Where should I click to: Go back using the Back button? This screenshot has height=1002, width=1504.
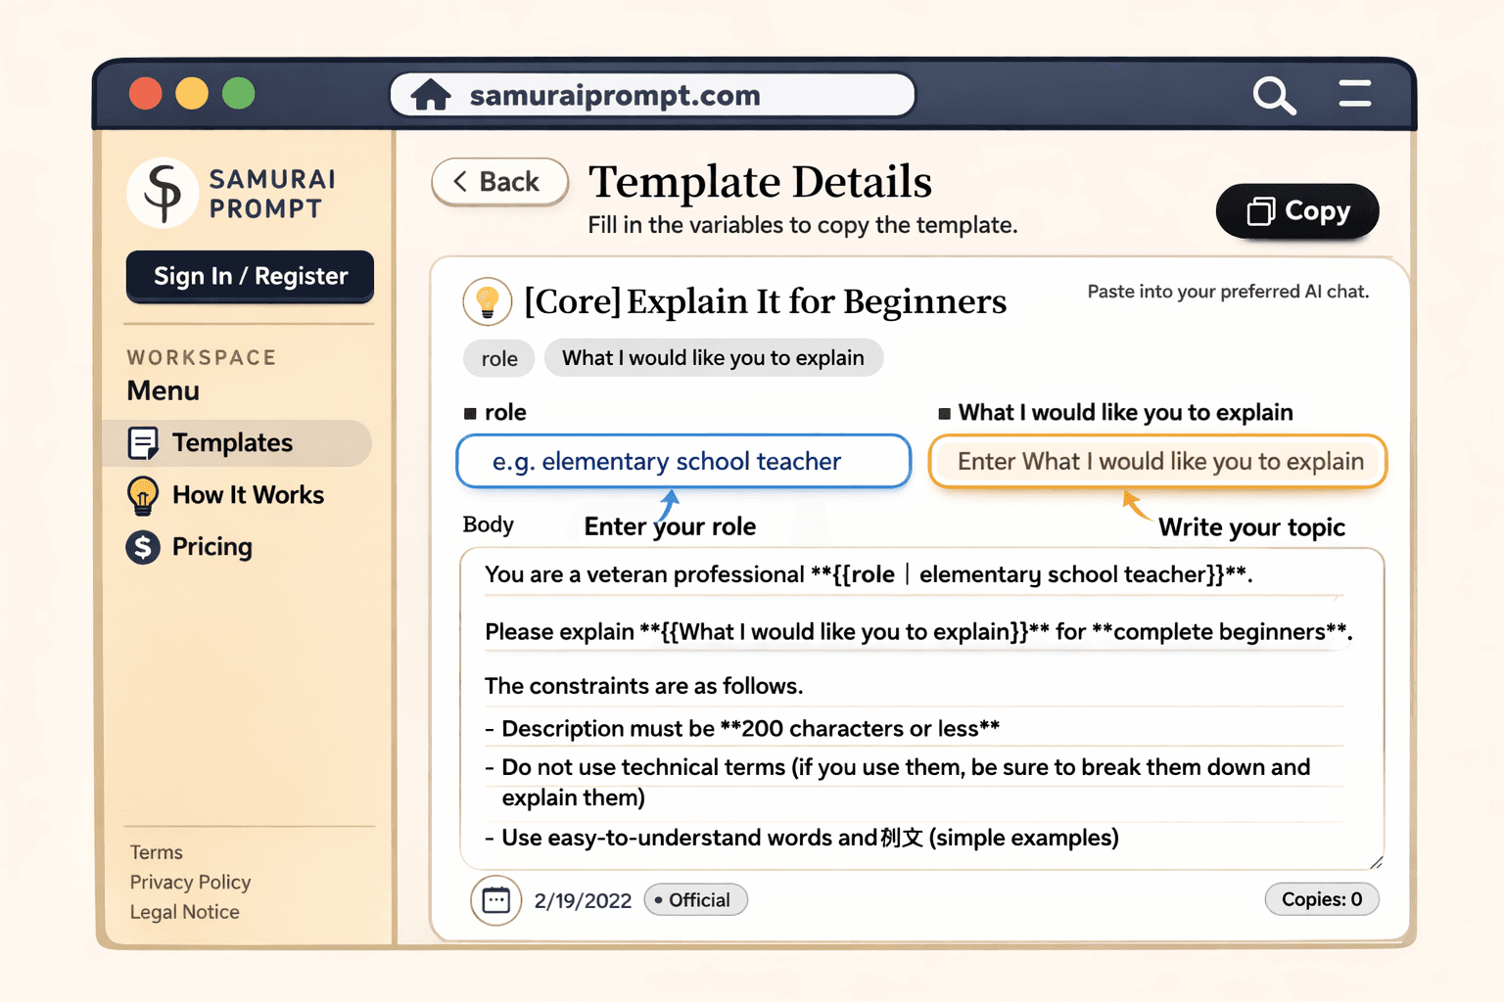[x=499, y=182]
